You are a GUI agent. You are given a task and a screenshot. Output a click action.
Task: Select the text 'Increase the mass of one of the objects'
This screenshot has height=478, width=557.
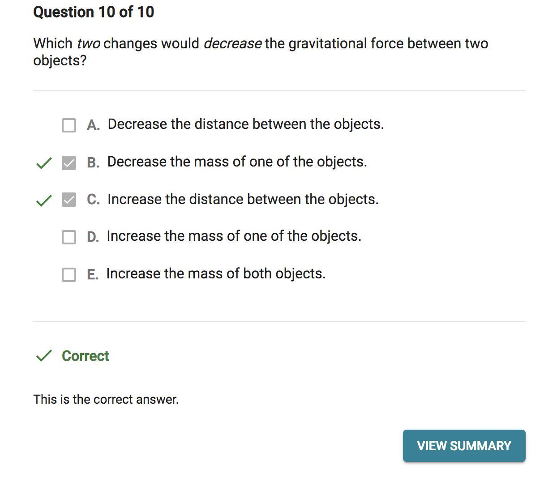[x=234, y=236]
